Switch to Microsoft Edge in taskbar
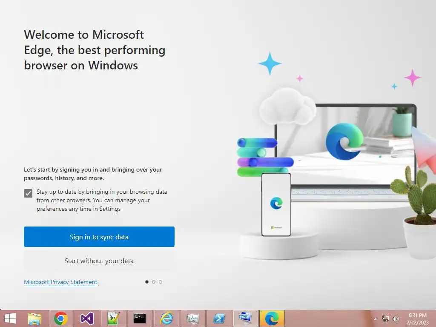 [x=272, y=318]
